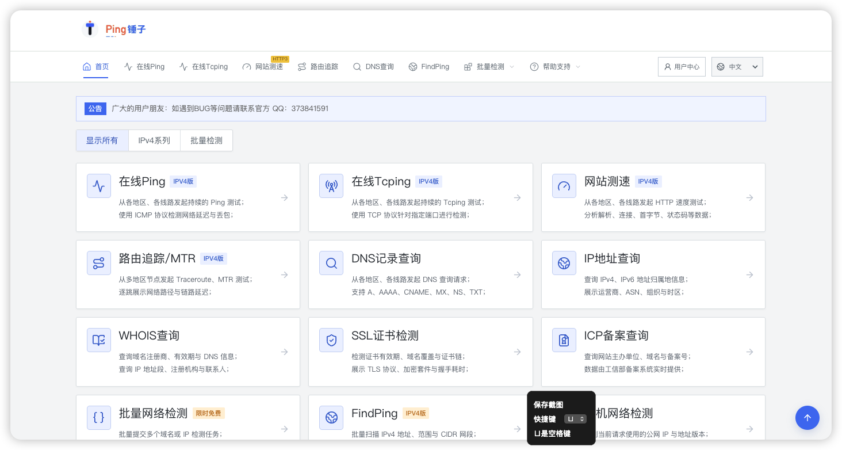Screen dimensions: 842x450
Task: Open DNS查询 from the navigation bar
Action: coord(373,67)
